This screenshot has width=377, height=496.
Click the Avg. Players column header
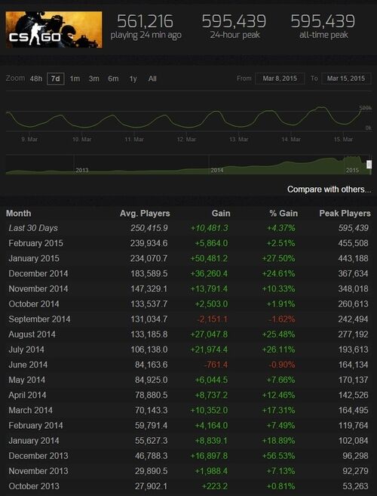(x=145, y=214)
